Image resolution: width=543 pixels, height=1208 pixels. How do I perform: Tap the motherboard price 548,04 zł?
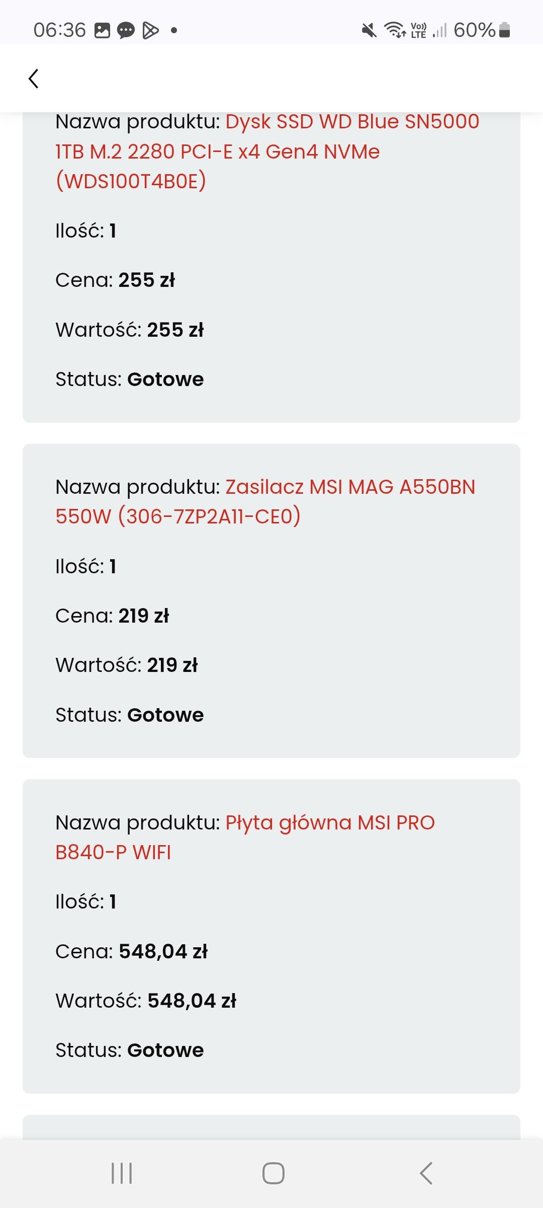click(x=163, y=951)
